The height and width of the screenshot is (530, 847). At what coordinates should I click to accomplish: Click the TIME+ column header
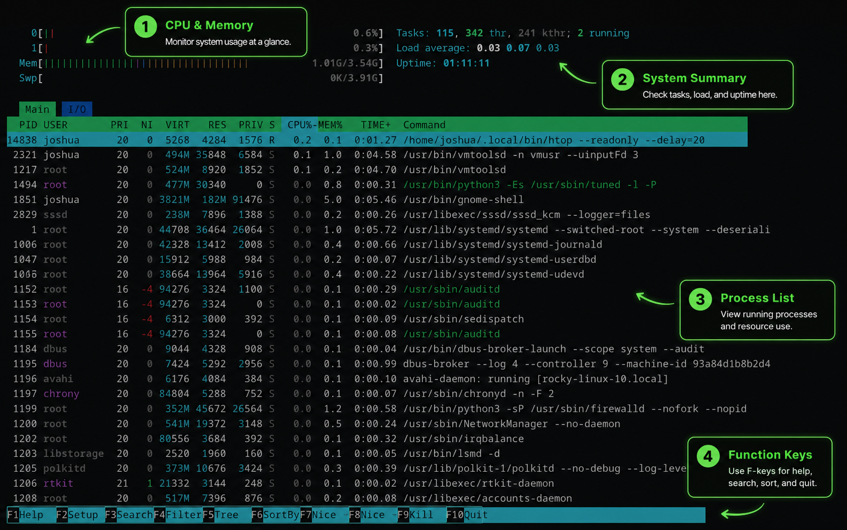(x=375, y=124)
